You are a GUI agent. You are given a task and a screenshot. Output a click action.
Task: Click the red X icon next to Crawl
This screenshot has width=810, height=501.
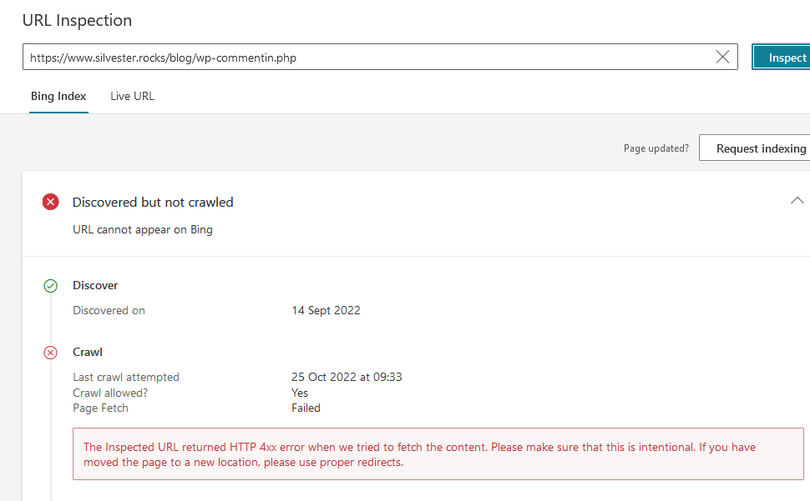50,353
